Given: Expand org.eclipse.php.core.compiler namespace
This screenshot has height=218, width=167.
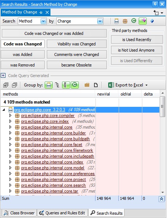Looking at the screenshot, I should [10, 116].
